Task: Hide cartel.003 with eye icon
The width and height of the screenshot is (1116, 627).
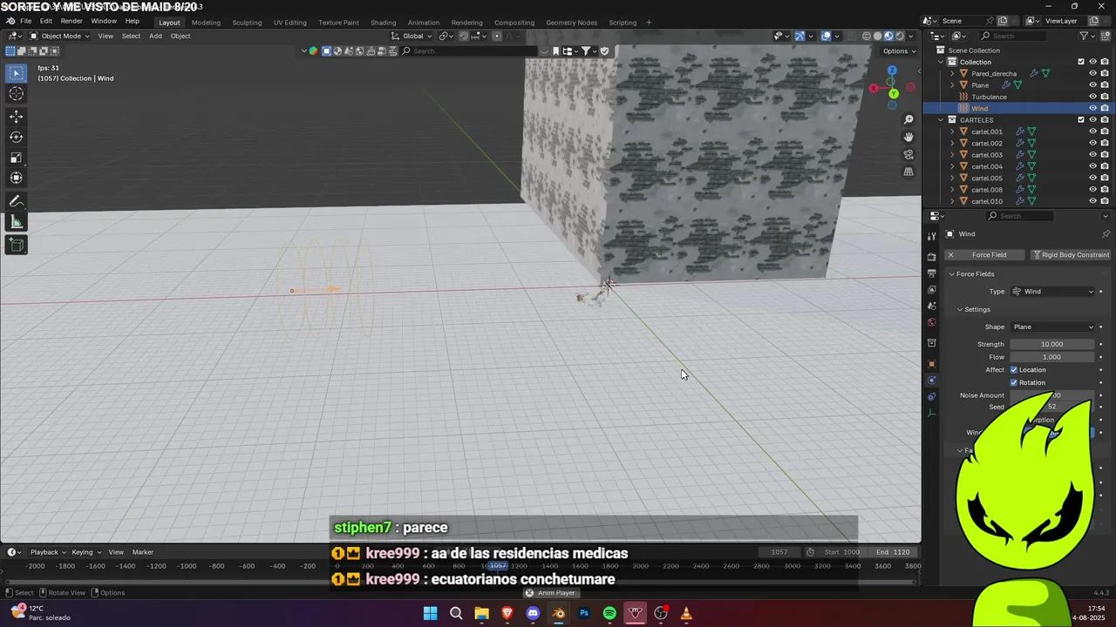Action: [1092, 154]
